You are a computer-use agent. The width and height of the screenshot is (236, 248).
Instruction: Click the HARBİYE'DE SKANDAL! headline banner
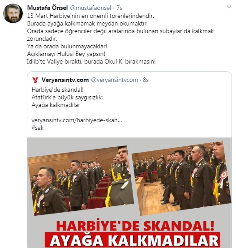135,226
